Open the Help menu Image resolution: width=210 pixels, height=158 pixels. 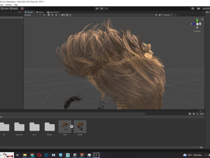[16, 5]
